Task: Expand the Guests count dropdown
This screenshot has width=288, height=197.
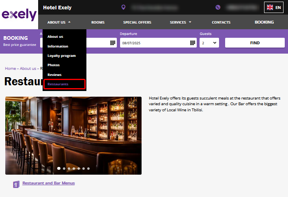Action: (x=209, y=43)
